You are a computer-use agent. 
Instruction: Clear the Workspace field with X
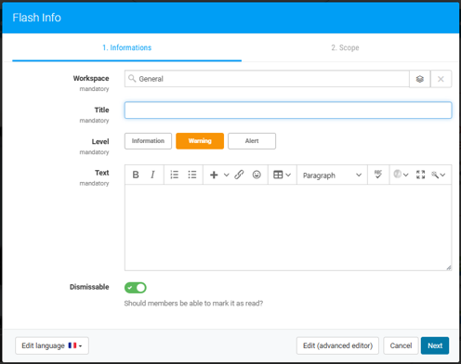tap(441, 79)
